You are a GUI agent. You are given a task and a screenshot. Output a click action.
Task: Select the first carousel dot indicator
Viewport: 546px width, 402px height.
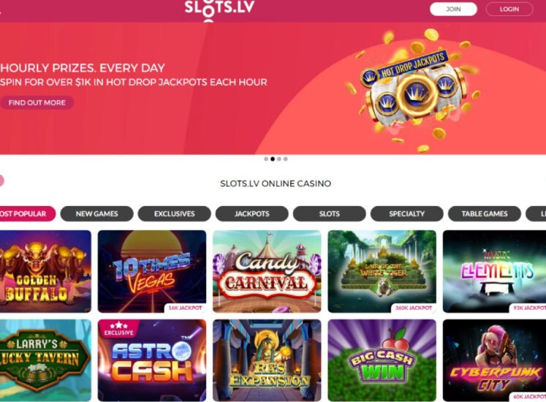tap(266, 159)
